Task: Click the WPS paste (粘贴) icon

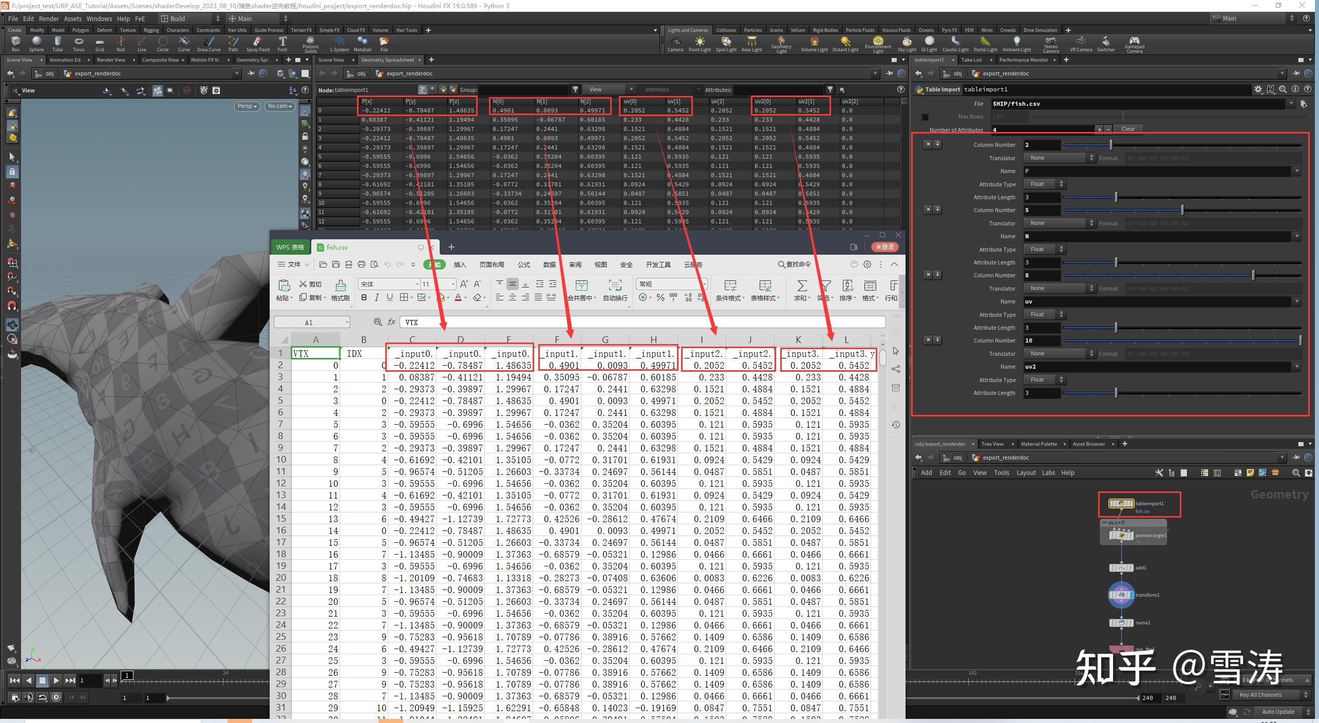Action: tap(284, 290)
